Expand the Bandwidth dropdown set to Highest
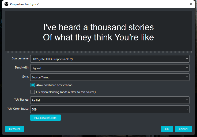The width and height of the screenshot is (197, 137). 110,68
